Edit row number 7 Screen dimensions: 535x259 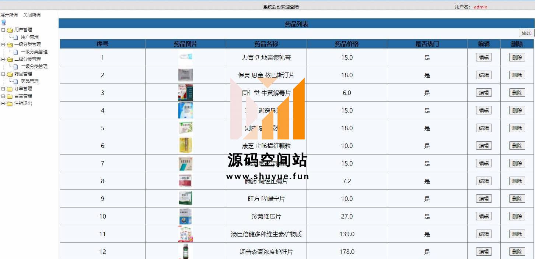pos(484,163)
